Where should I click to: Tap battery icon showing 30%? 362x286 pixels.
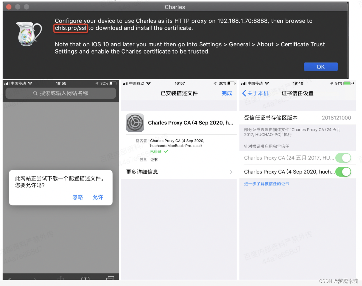pos(232,83)
